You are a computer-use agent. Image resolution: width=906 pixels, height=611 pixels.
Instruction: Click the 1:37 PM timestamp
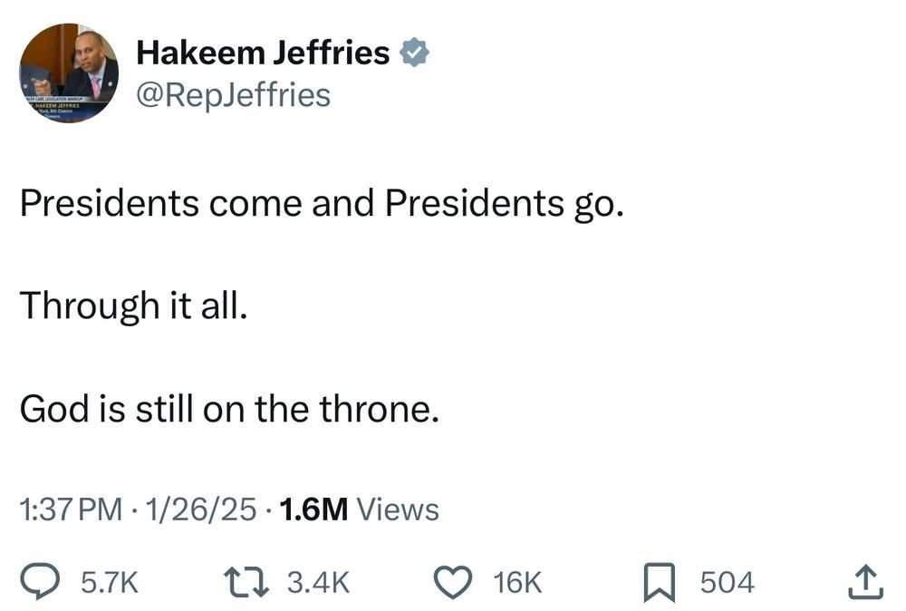71,509
